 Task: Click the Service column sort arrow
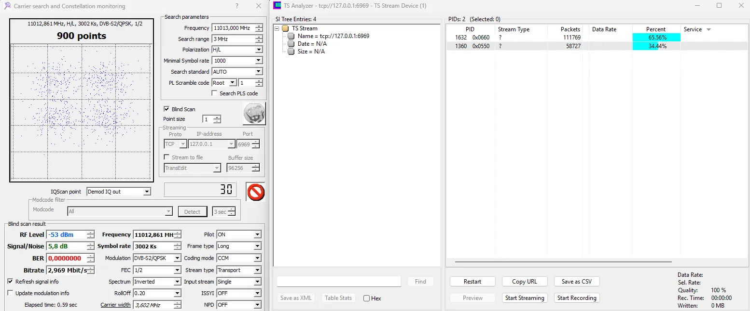(x=708, y=29)
